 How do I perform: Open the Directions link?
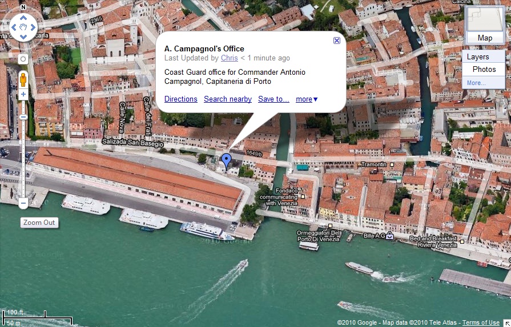pos(181,99)
